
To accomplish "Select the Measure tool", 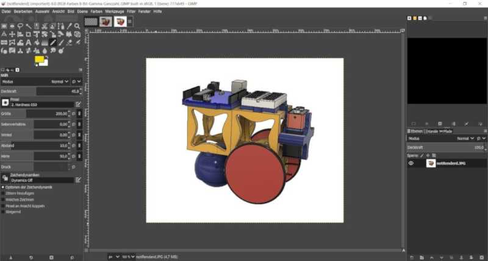I will (4, 34).
